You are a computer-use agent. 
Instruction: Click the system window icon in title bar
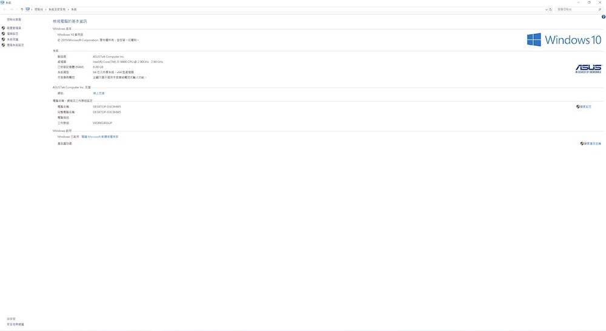(2, 2)
